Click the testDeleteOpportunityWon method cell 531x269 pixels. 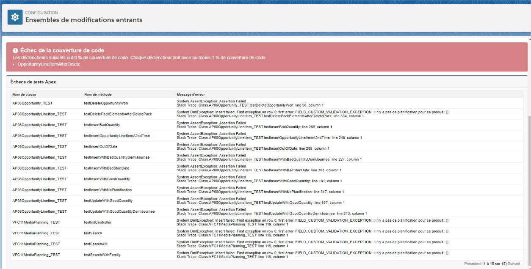tap(106, 103)
